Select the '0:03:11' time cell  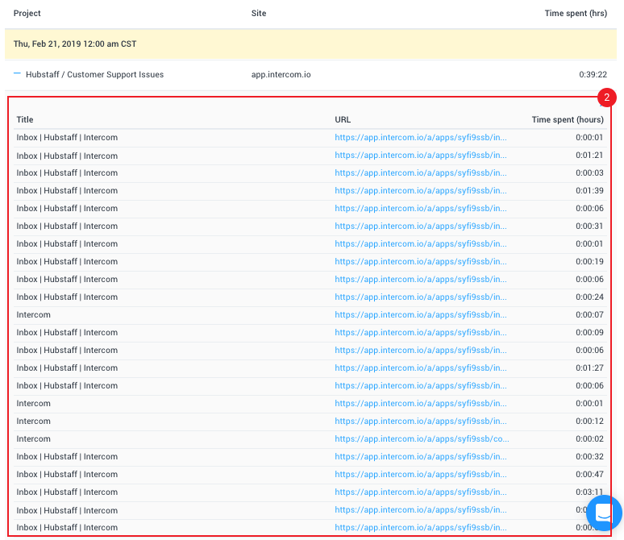click(589, 492)
